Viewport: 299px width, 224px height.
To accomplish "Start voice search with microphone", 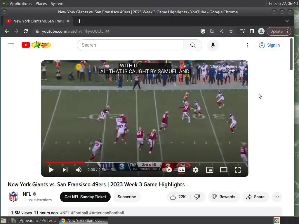I will pos(213,45).
